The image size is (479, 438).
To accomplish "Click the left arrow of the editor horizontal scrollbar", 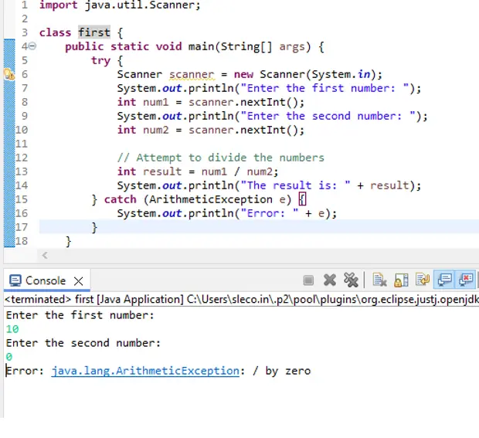I will point(45,256).
